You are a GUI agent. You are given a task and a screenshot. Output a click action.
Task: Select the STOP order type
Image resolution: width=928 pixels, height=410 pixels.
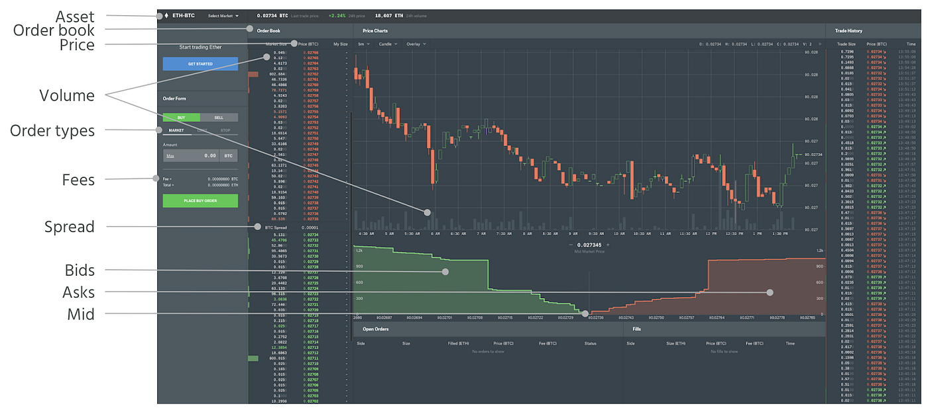225,130
